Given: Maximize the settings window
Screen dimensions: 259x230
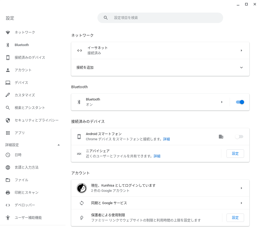Looking at the screenshot, I should [x=246, y=4].
